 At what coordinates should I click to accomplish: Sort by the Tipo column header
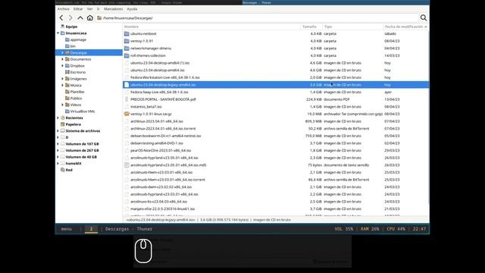pos(352,27)
